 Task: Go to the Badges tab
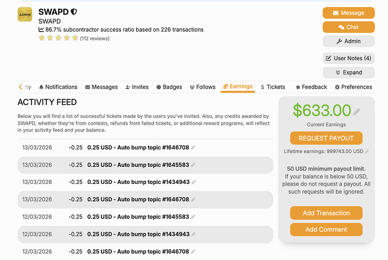coord(168,87)
